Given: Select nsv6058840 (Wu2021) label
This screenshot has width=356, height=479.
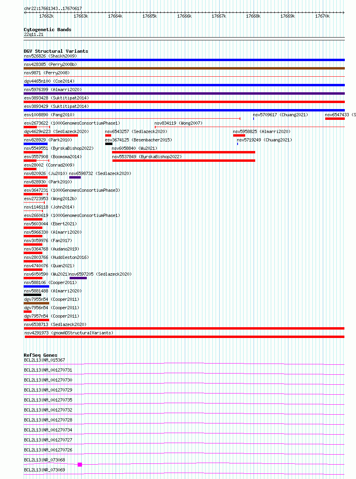Looking at the screenshot, I should pyautogui.click(x=134, y=149).
